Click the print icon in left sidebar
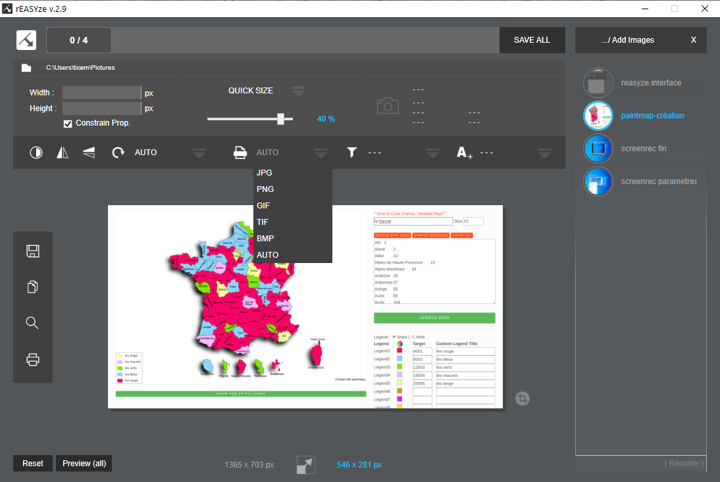Viewport: 720px width, 482px height. [33, 359]
